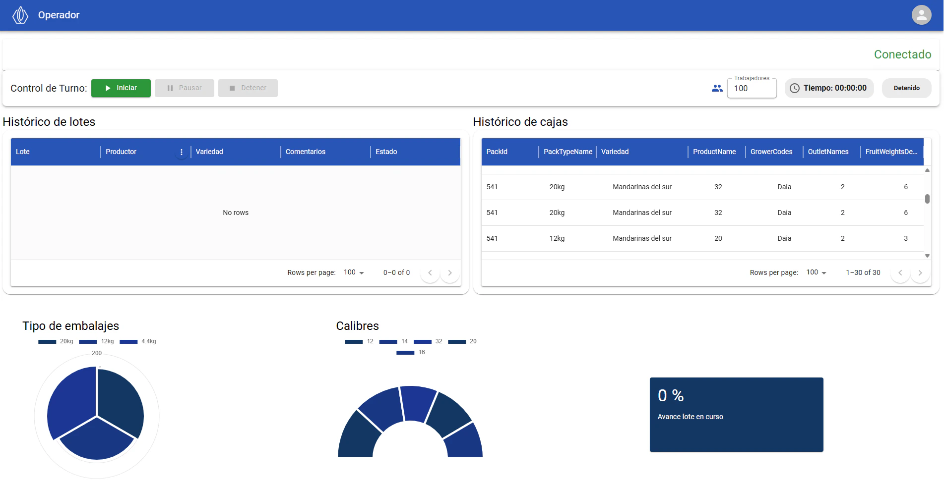Open Rows per page dropdown under Histórico de cajas

816,272
